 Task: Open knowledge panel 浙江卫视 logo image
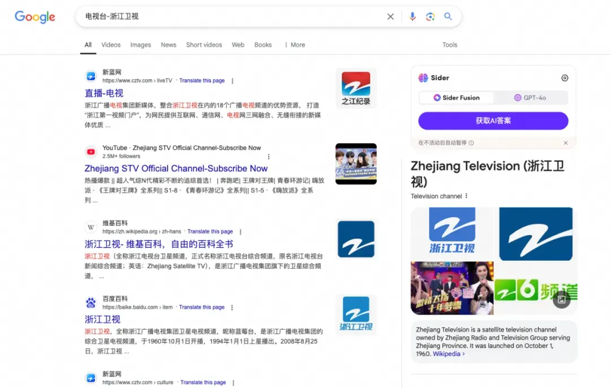452,234
